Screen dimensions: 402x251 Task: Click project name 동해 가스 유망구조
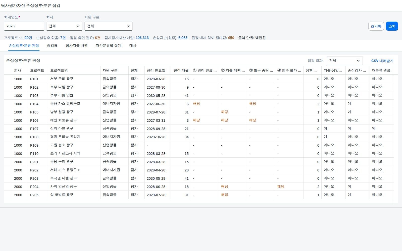pos(65,104)
